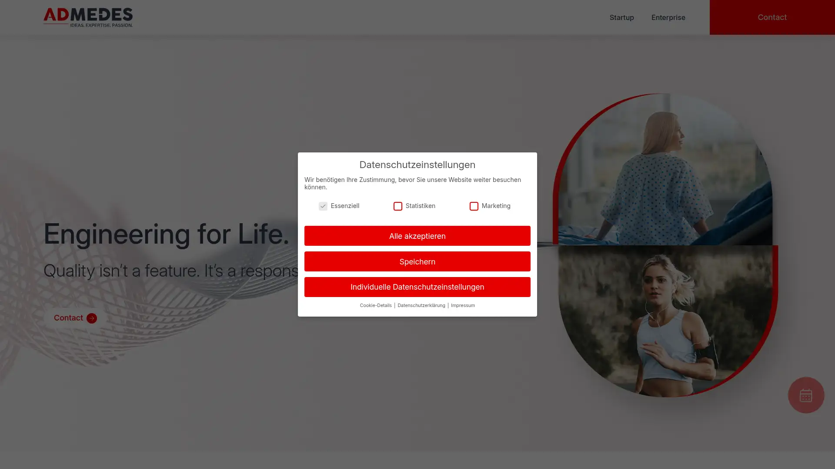
Task: Accept all cookies with Alle akzeptieren
Action: tap(417, 236)
